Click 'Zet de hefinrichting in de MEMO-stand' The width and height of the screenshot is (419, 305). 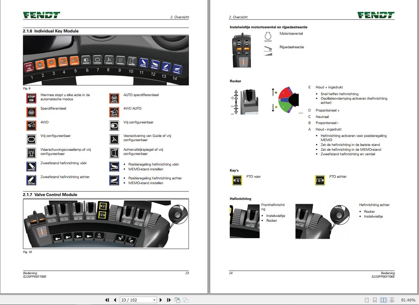coord(351,150)
